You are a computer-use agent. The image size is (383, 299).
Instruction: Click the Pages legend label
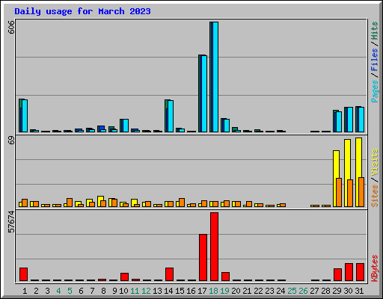375,91
